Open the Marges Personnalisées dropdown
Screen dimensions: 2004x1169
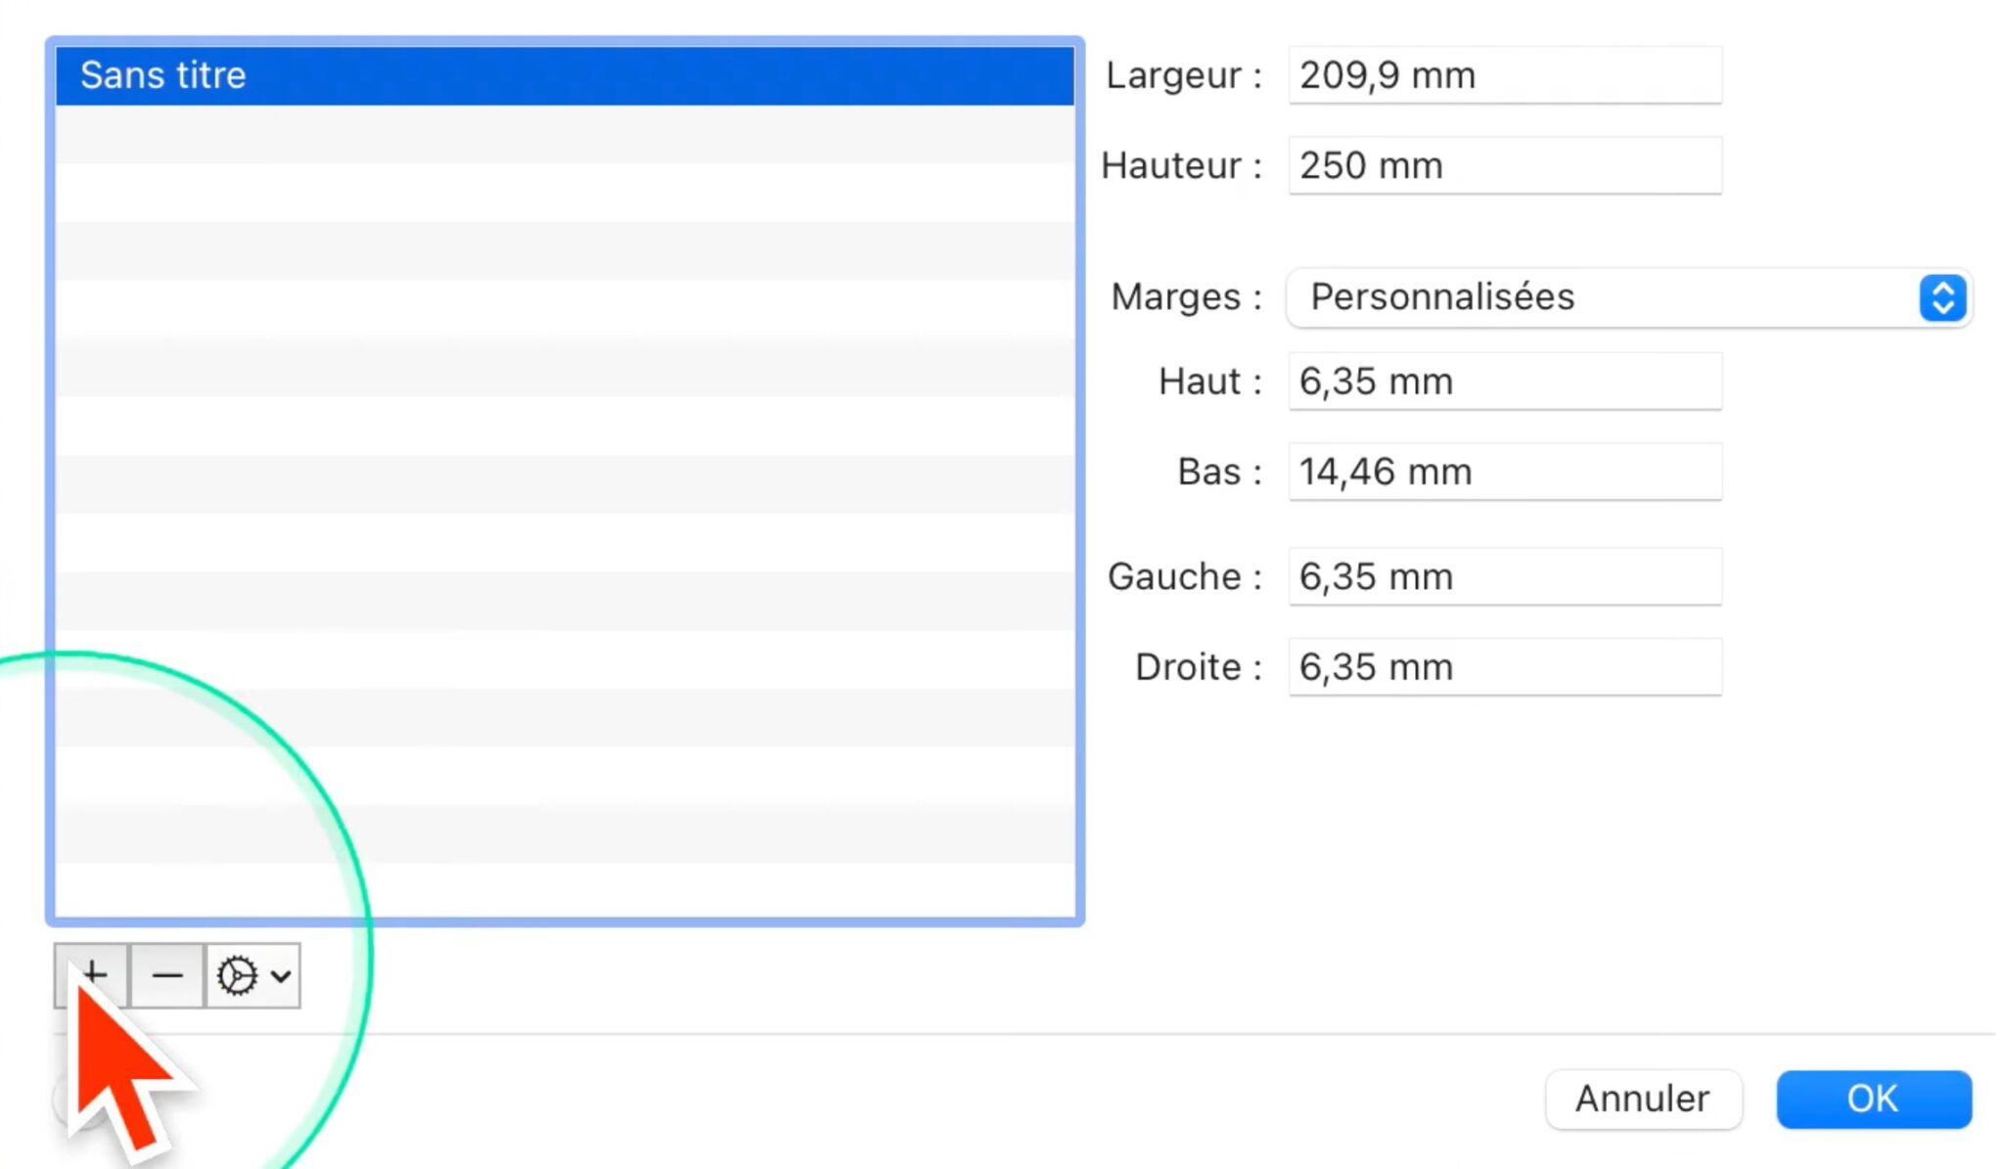tap(1629, 297)
